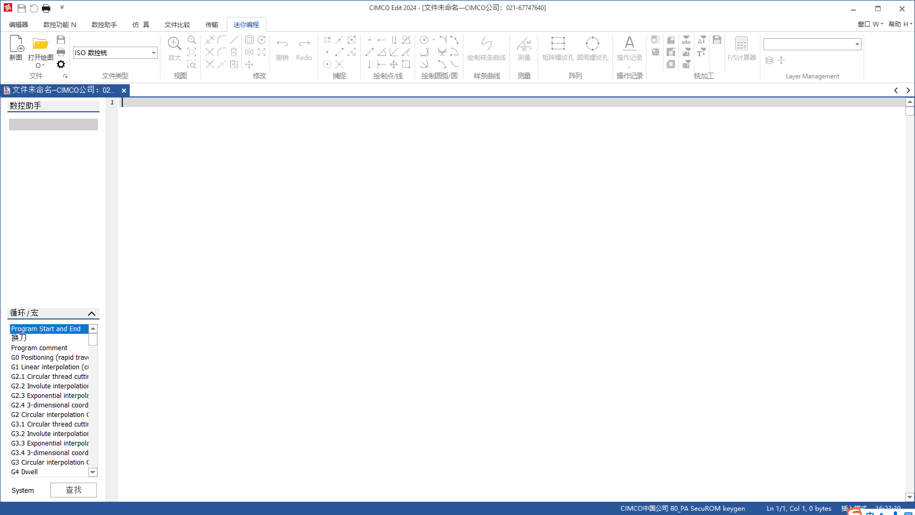Click previous document tab arrow

896,91
